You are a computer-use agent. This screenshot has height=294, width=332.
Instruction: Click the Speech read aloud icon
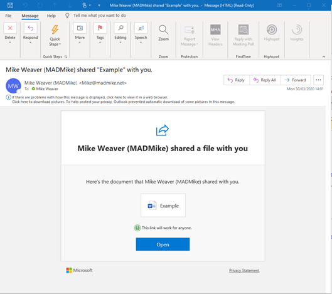(x=141, y=28)
